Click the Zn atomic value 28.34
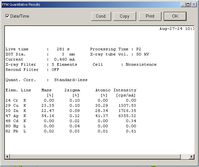The width and height of the screenshot is (199, 167). coord(102,111)
